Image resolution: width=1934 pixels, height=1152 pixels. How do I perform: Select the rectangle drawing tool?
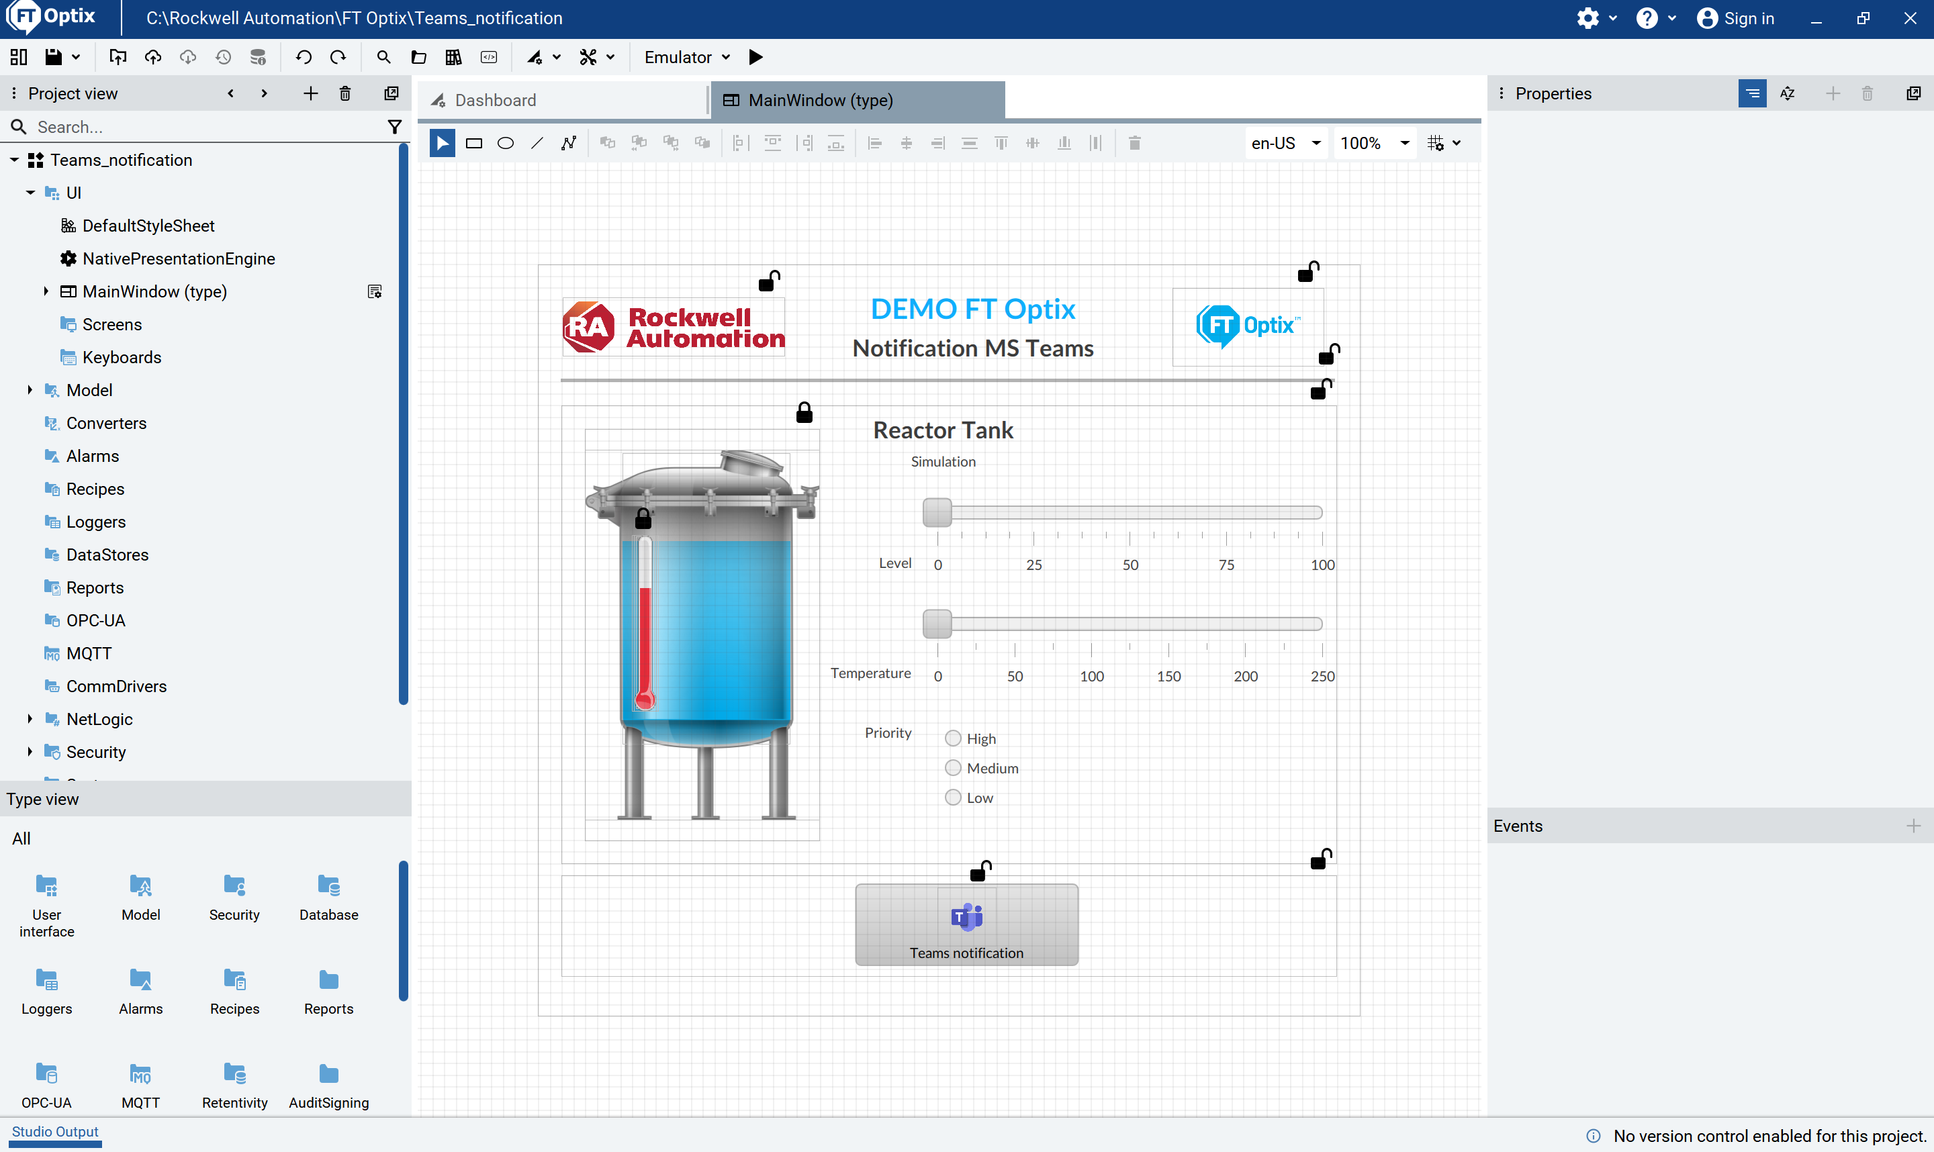point(473,143)
